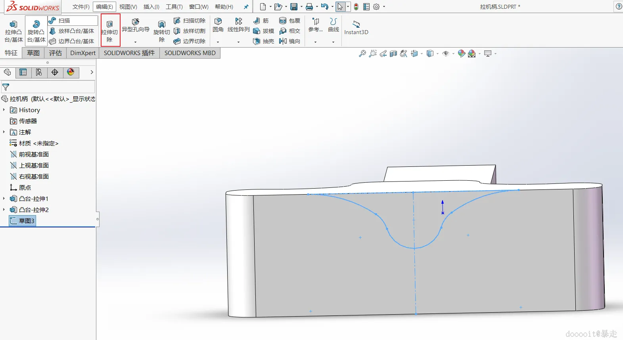Click the 镜向 mirror tool
The height and width of the screenshot is (340, 623).
pyautogui.click(x=289, y=41)
